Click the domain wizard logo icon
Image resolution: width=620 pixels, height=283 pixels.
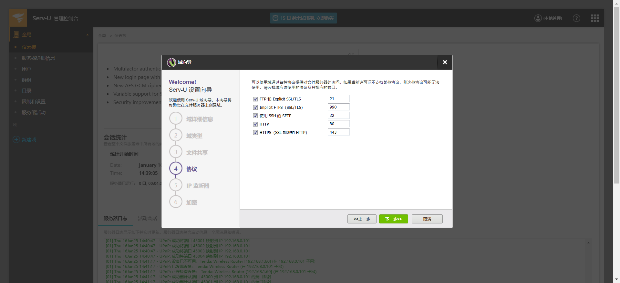pos(171,62)
